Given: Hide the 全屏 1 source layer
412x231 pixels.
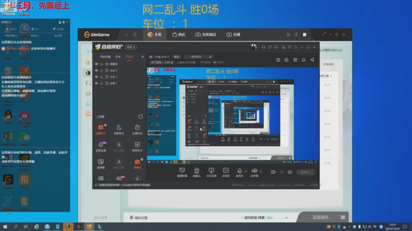Looking at the screenshot, I should click(x=96, y=83).
